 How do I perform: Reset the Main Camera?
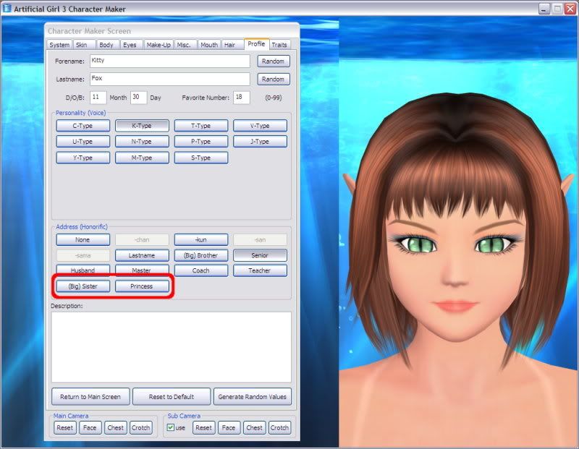[64, 428]
